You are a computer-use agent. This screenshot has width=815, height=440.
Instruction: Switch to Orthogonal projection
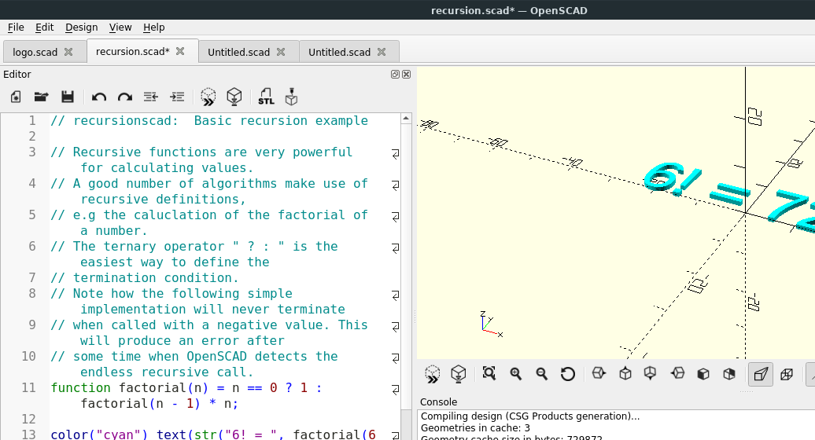(786, 374)
